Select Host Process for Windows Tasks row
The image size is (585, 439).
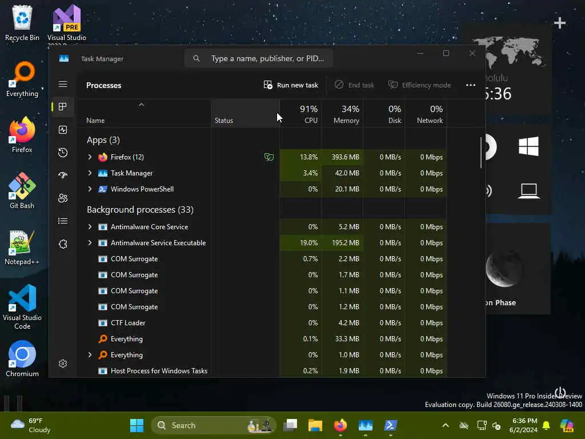(x=262, y=370)
